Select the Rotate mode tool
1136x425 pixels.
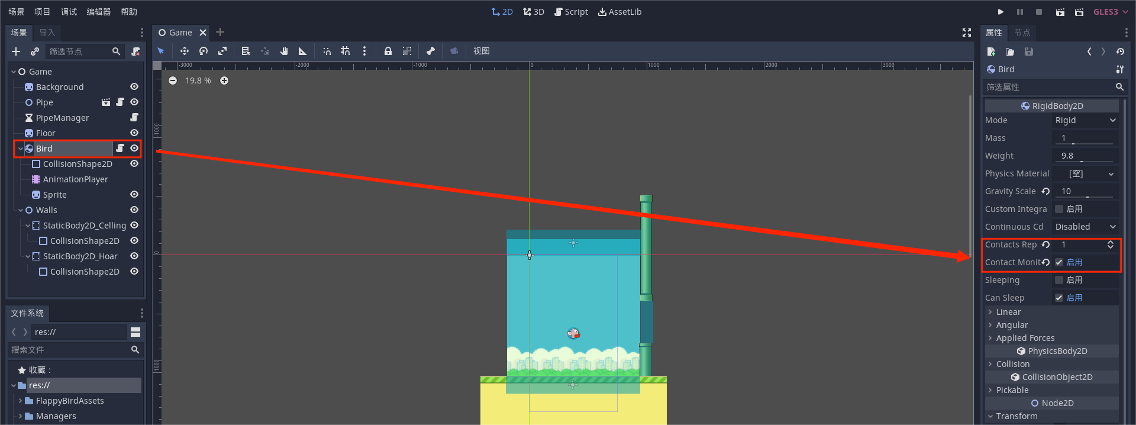[204, 51]
